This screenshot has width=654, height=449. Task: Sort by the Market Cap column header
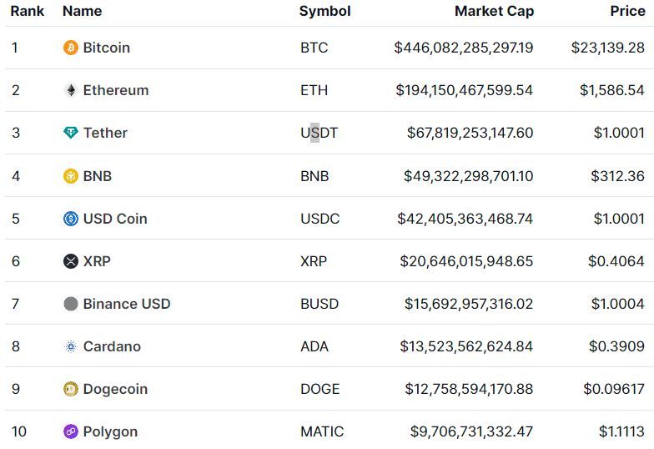(x=494, y=12)
